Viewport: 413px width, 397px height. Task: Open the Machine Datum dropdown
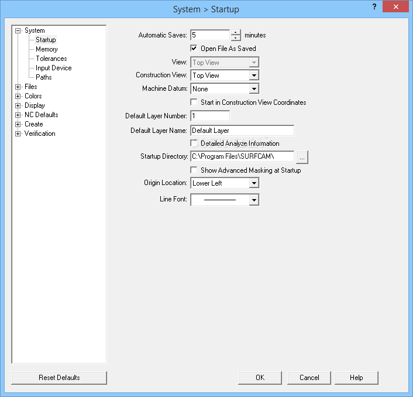point(254,89)
